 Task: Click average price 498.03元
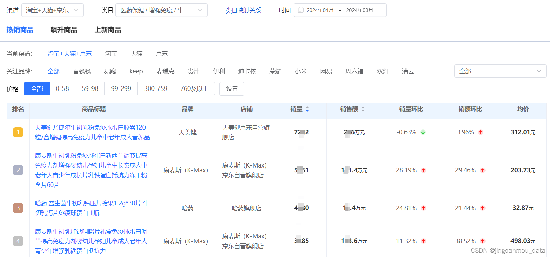click(x=523, y=241)
